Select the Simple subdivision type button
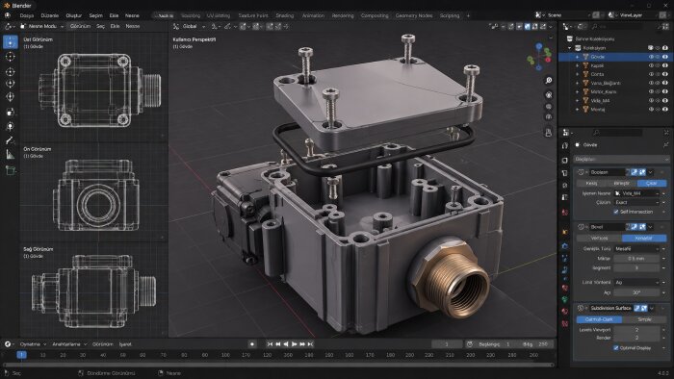 644,319
